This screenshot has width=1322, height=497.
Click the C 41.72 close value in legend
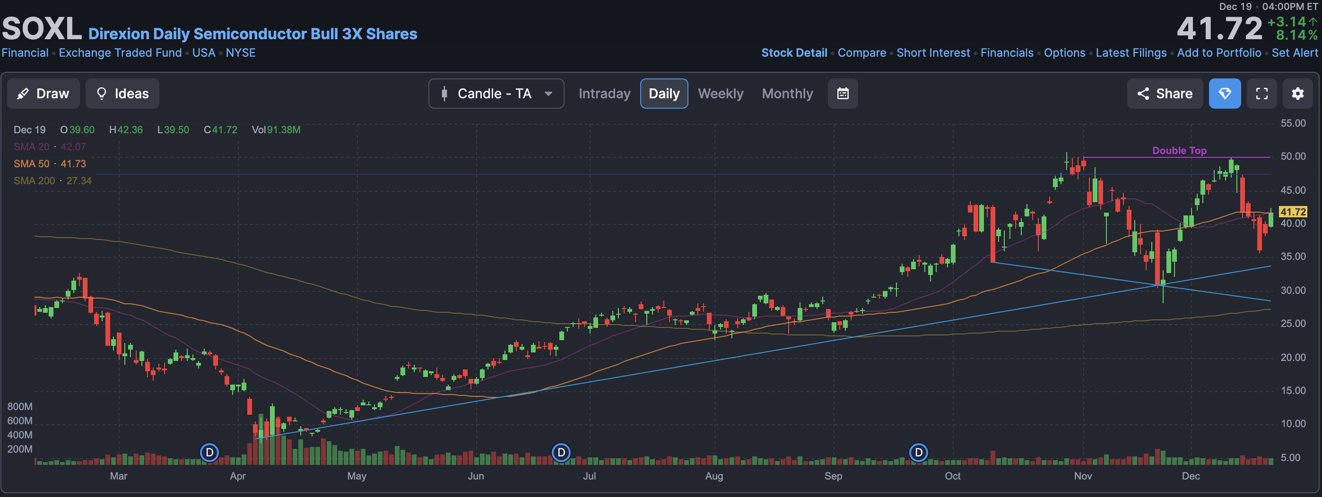221,130
